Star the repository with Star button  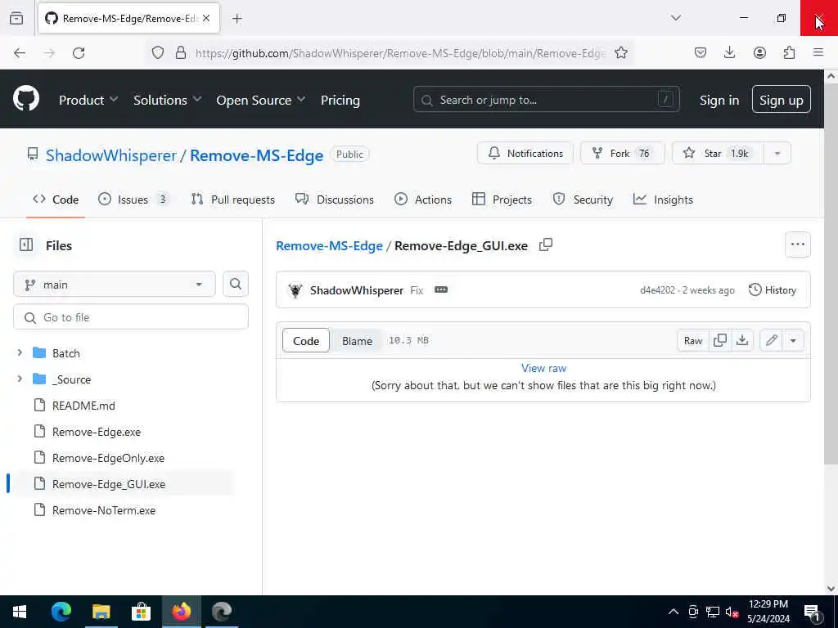(x=718, y=153)
